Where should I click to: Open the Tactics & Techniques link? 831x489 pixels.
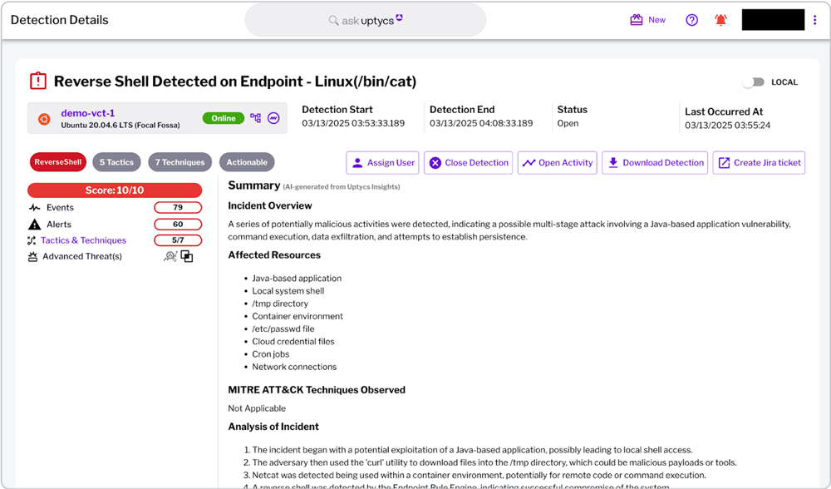[x=84, y=240]
